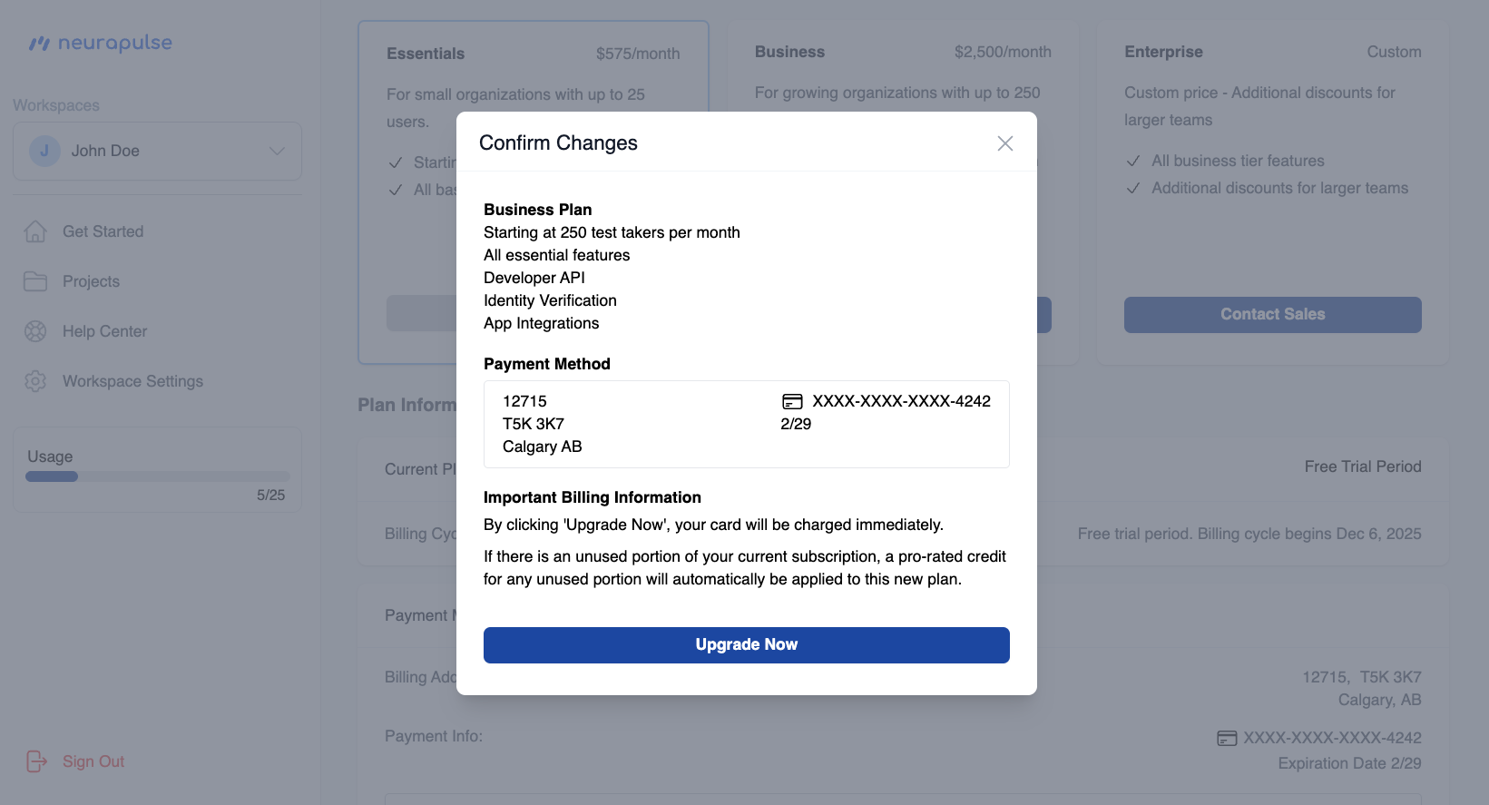Open the Help Center menu item
This screenshot has height=805, width=1489.
104,331
